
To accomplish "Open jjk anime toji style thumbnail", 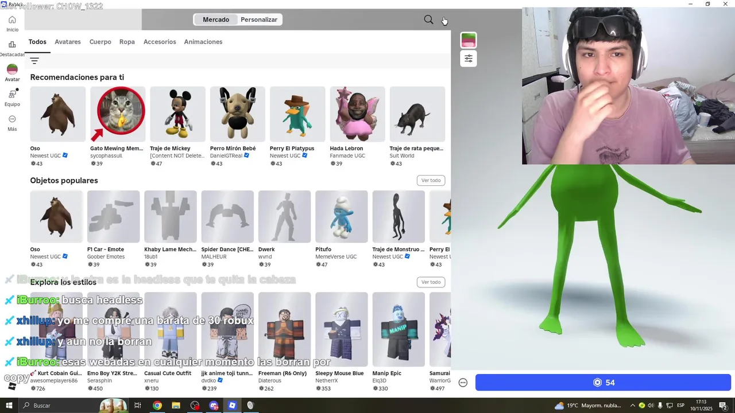I will (x=227, y=329).
